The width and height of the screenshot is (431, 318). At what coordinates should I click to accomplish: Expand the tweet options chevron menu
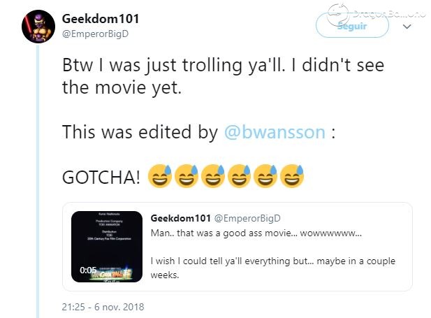pyautogui.click(x=407, y=27)
